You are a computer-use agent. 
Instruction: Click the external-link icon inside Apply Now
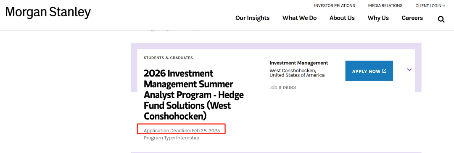point(384,71)
